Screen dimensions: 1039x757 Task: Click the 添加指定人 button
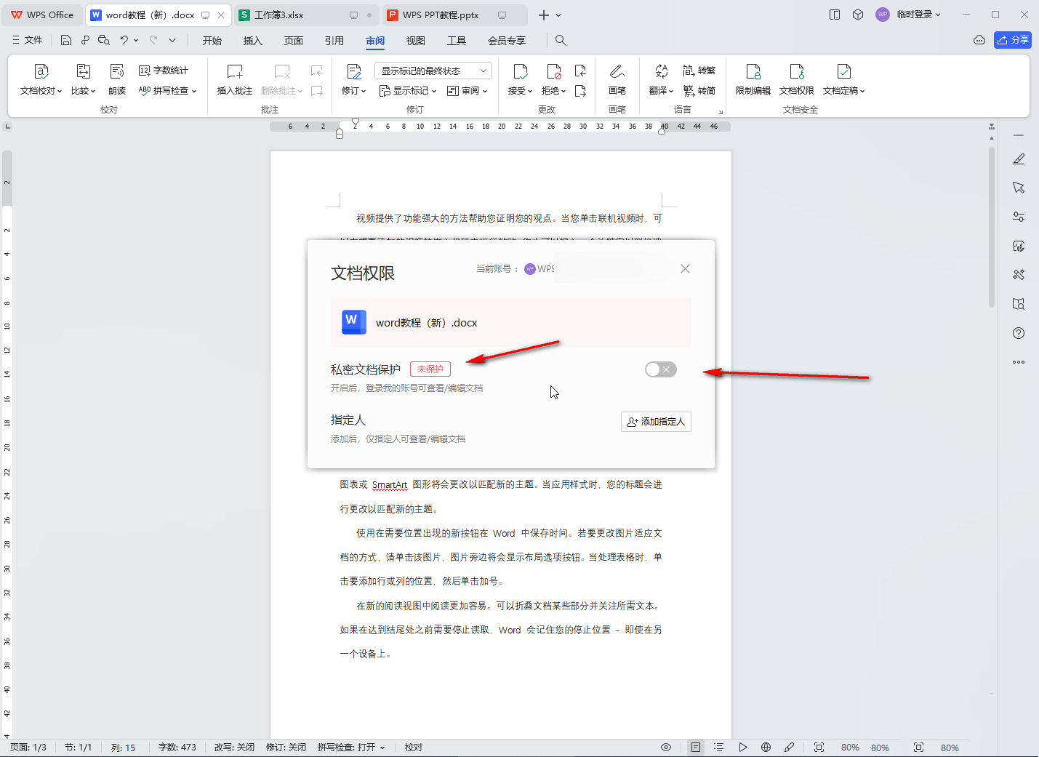click(656, 422)
